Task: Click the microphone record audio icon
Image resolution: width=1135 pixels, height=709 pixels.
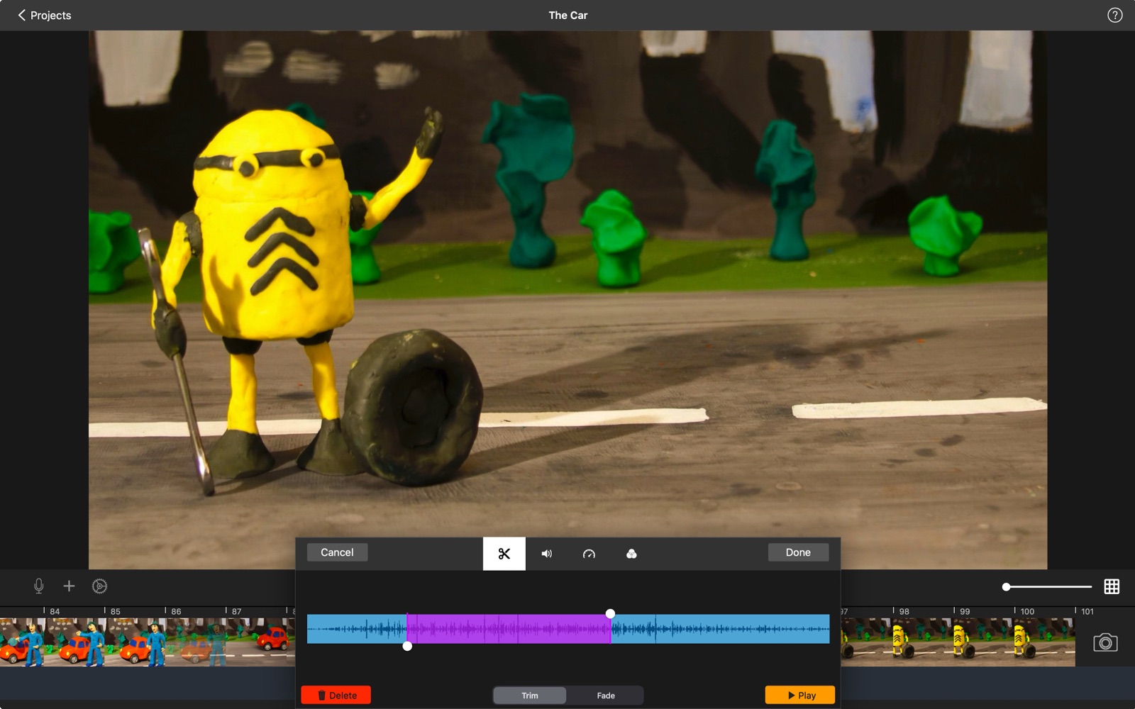Action: (x=39, y=586)
